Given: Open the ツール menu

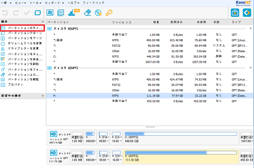Looking at the screenshot, I should point(36,3).
